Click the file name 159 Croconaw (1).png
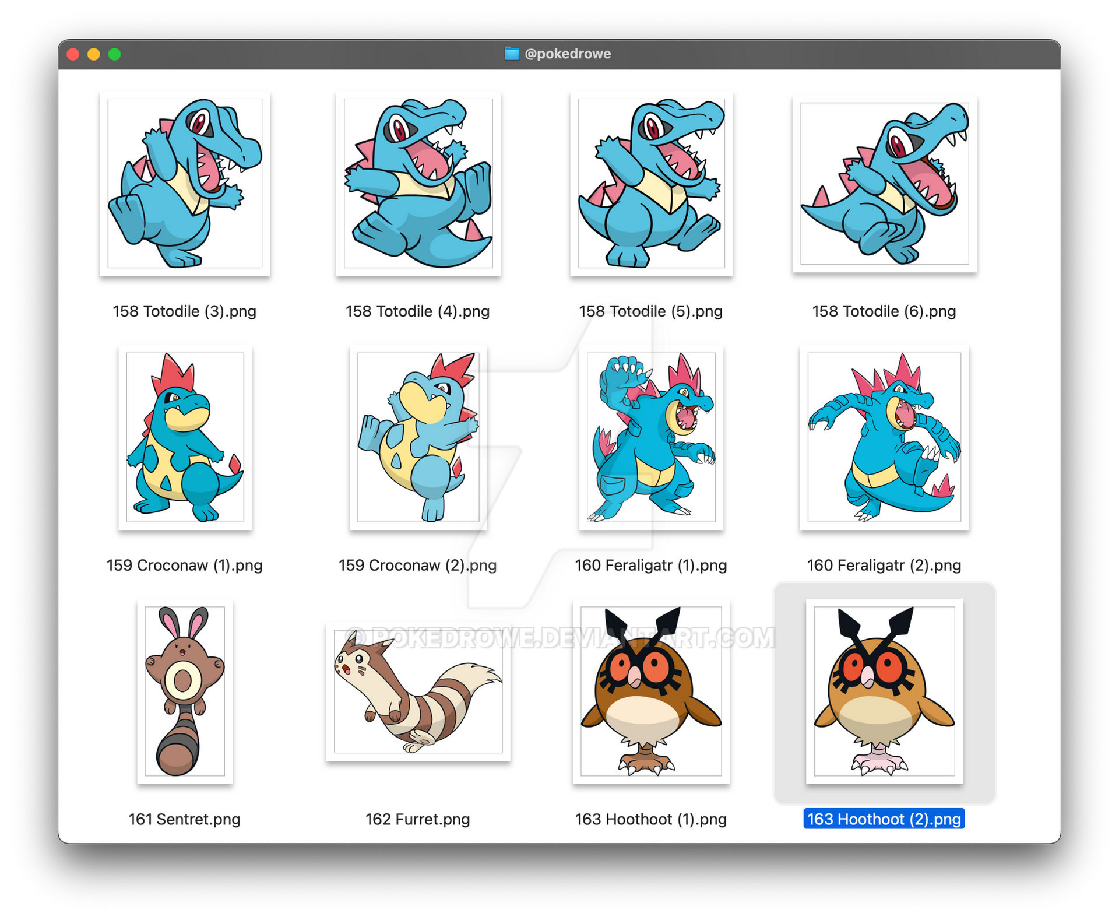Viewport: 1119px width, 920px height. tap(185, 566)
